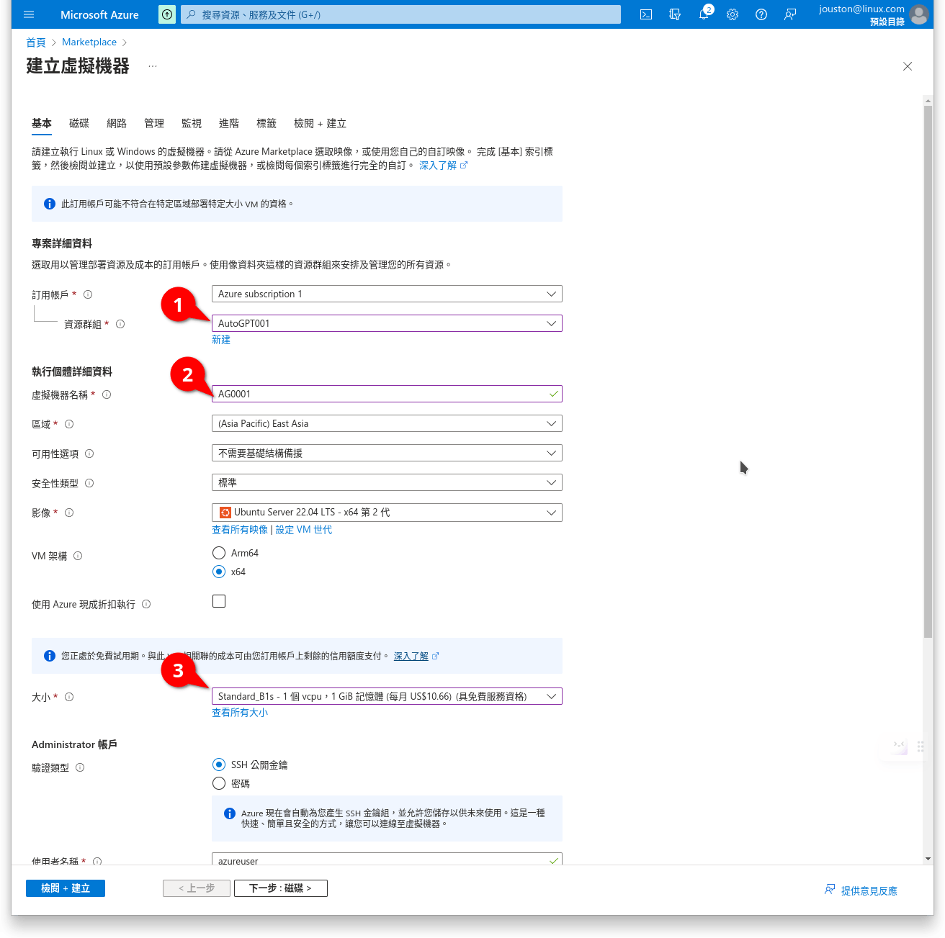Go to 首頁 breadcrumb
This screenshot has height=938, width=945.
[36, 42]
